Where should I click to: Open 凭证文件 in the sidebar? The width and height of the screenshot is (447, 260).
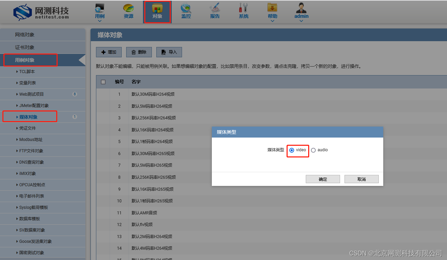[x=43, y=128]
